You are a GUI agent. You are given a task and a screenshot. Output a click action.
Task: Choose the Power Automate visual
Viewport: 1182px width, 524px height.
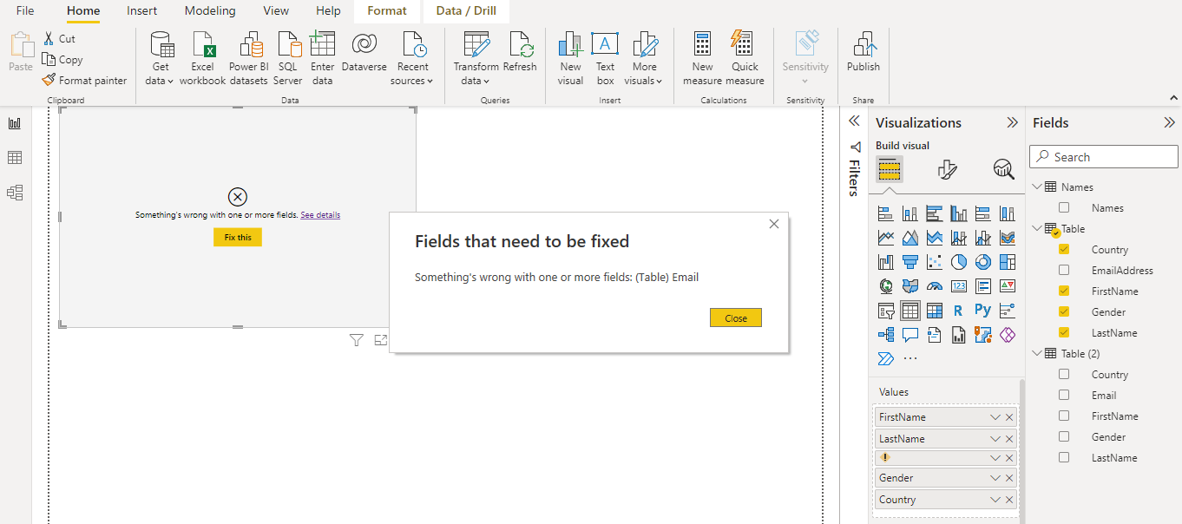point(886,358)
